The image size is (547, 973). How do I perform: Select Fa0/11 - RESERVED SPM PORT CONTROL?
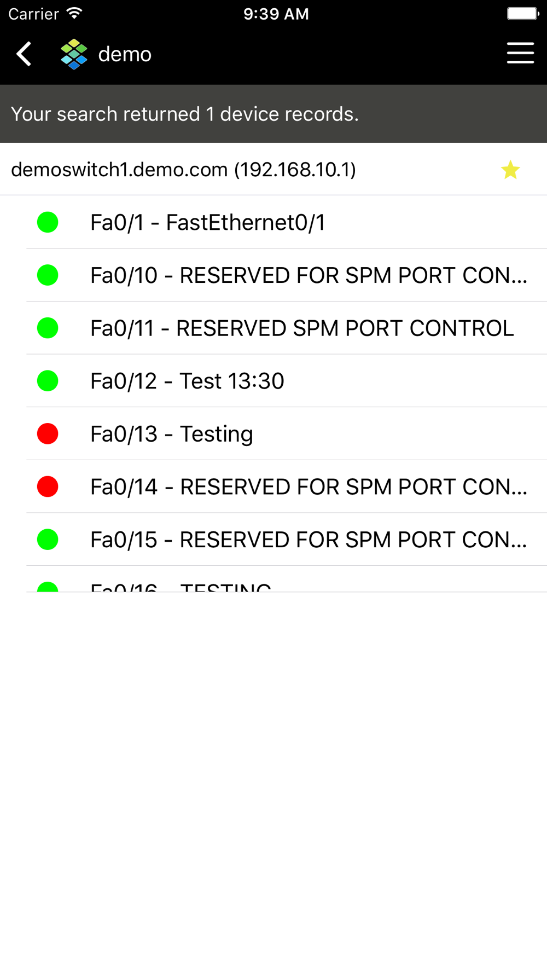point(302,328)
